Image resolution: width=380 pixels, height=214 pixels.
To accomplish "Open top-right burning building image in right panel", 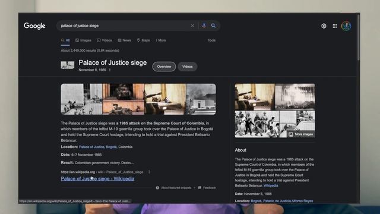I will pos(295,97).
